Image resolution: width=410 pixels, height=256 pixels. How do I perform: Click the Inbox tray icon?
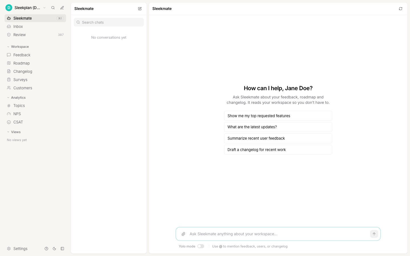pos(9,26)
